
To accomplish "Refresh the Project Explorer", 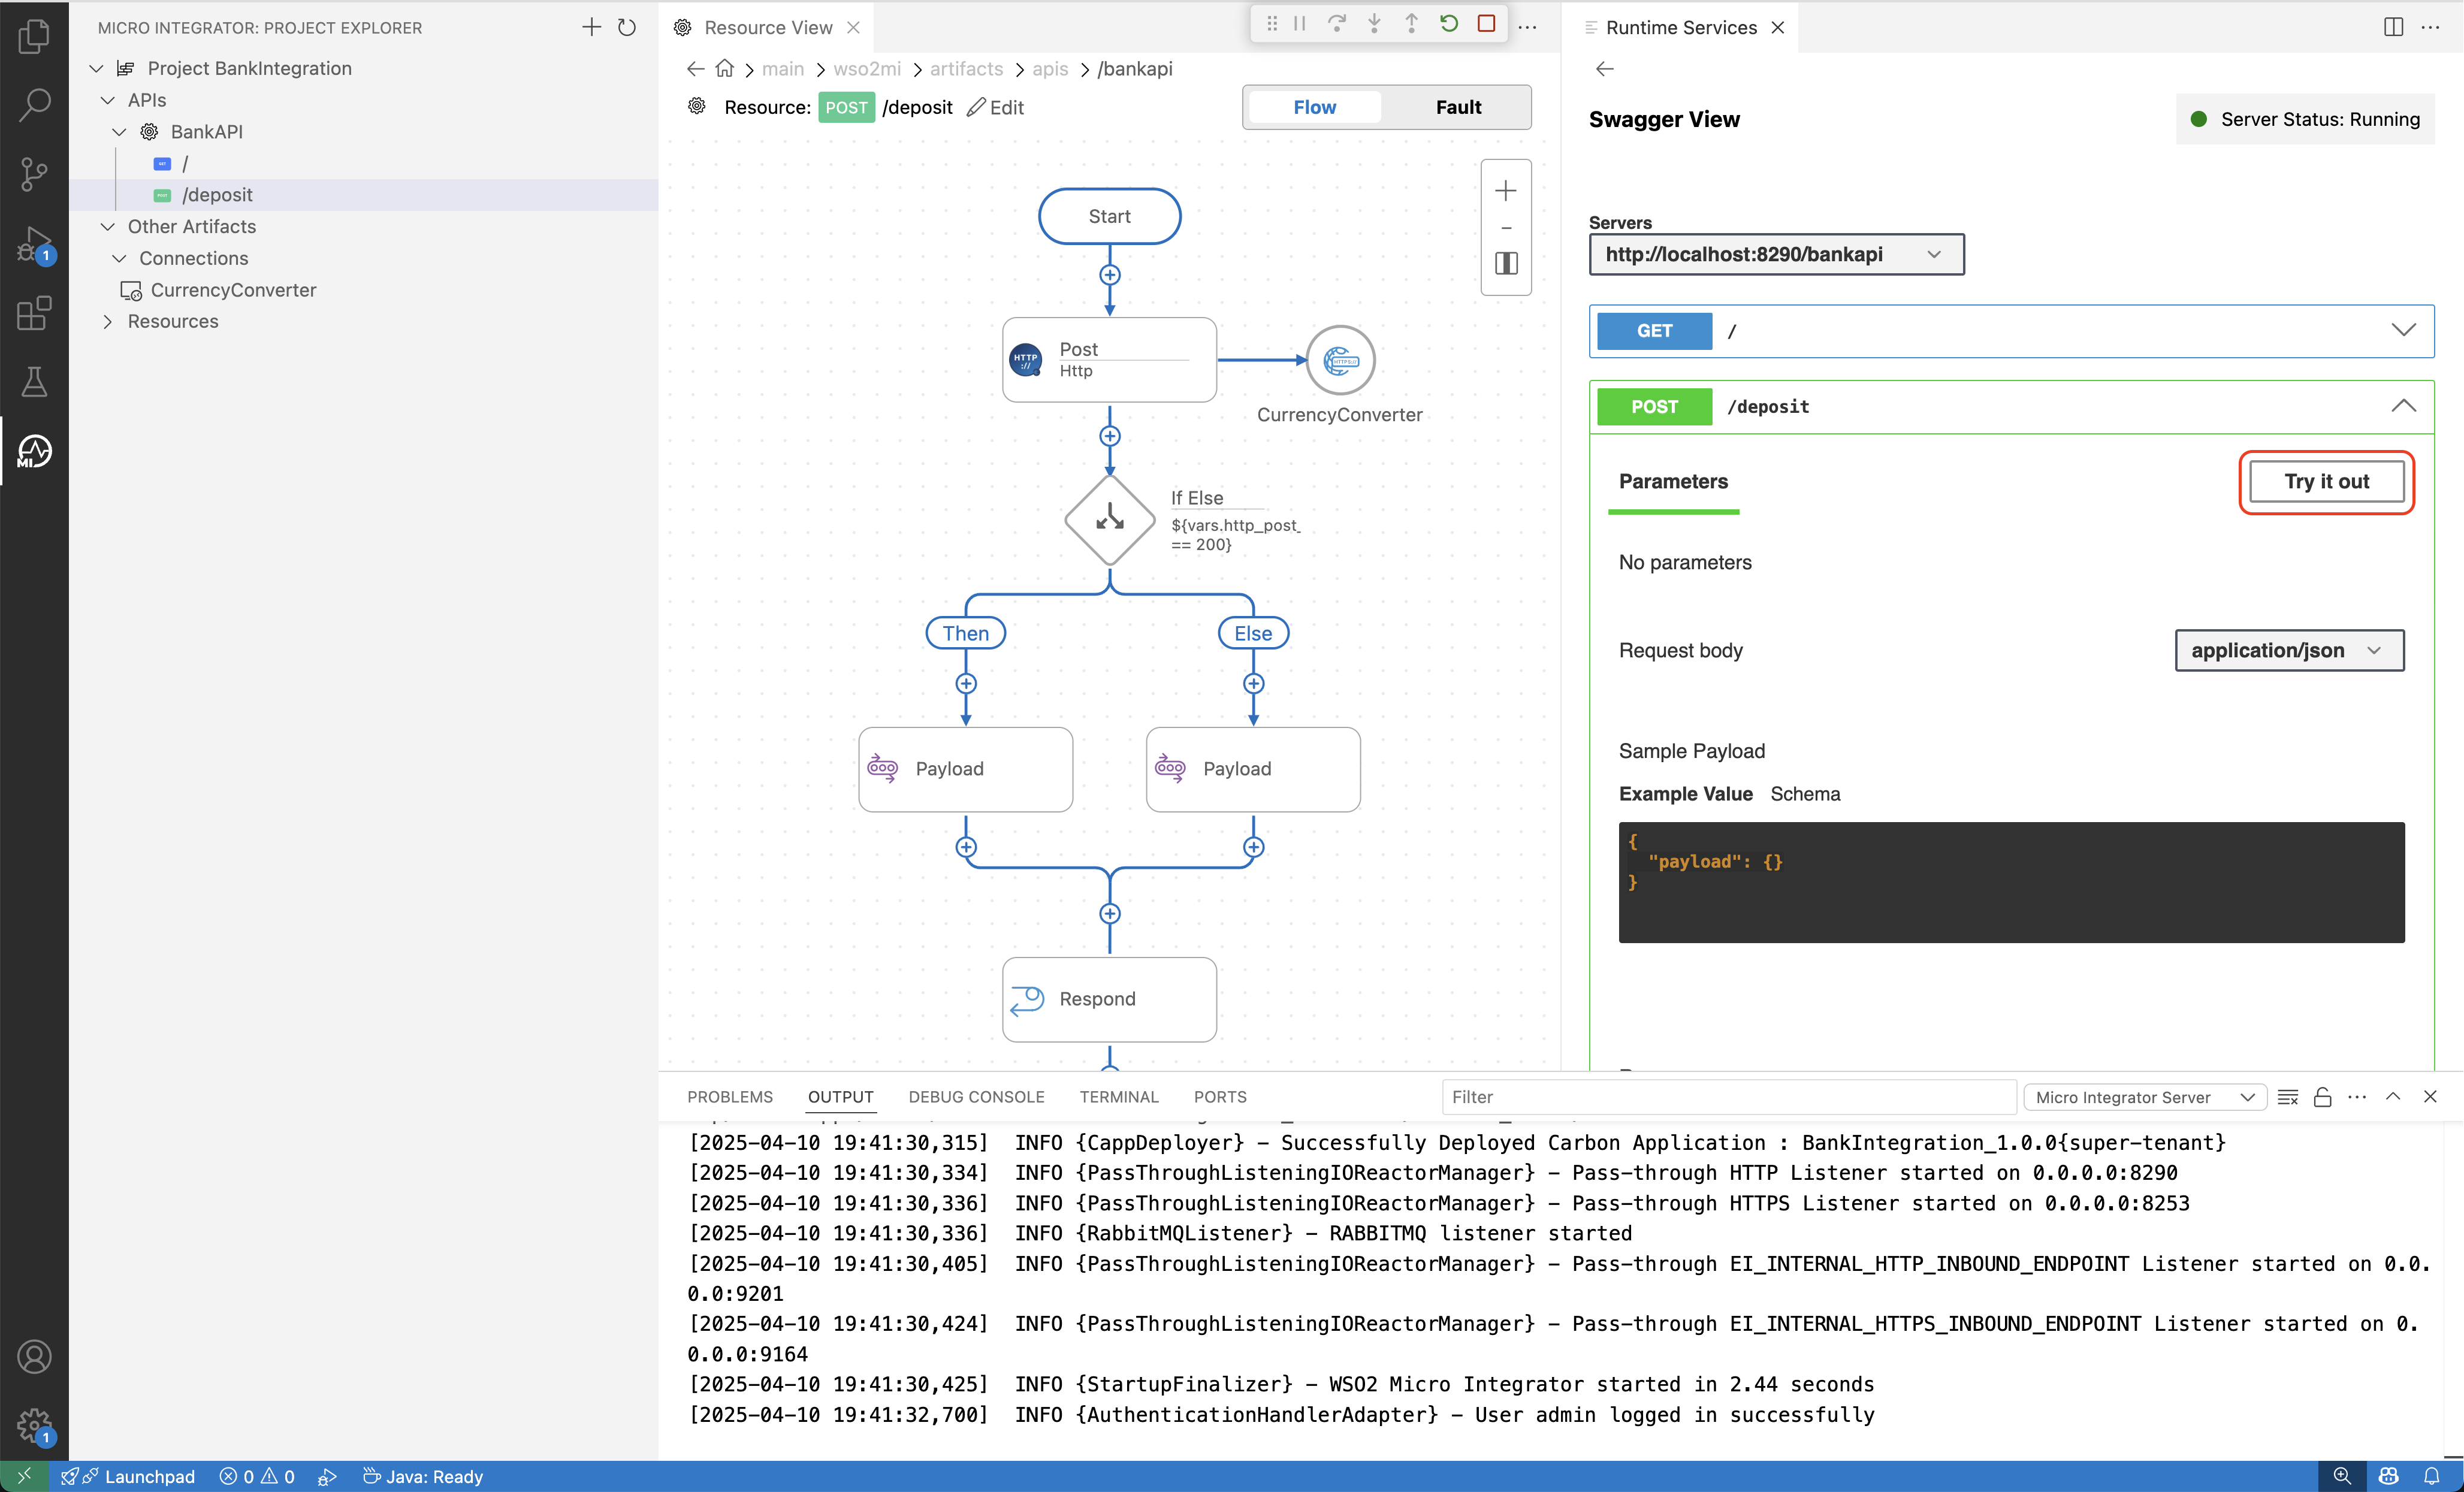I will pos(627,27).
